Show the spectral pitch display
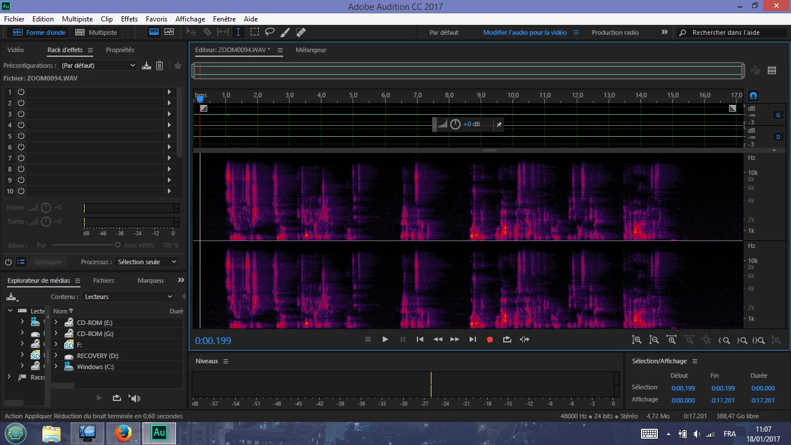Viewport: 791px width, 445px height. click(x=169, y=32)
